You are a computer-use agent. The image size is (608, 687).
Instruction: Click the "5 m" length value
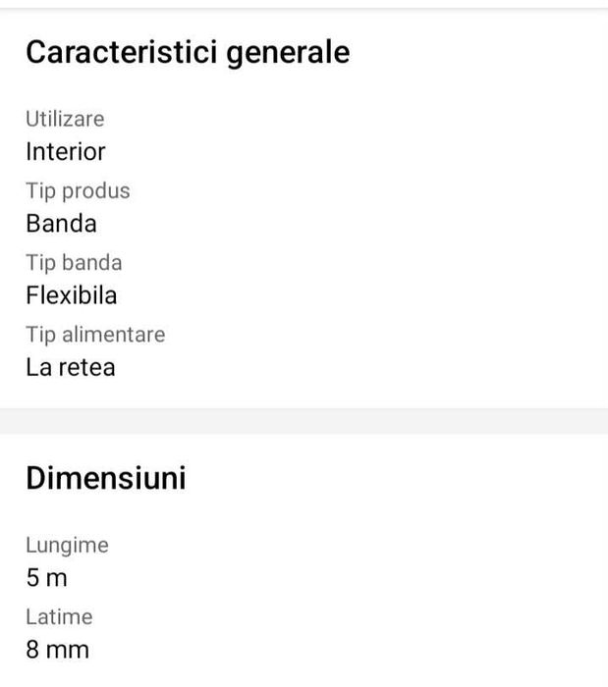tap(46, 578)
